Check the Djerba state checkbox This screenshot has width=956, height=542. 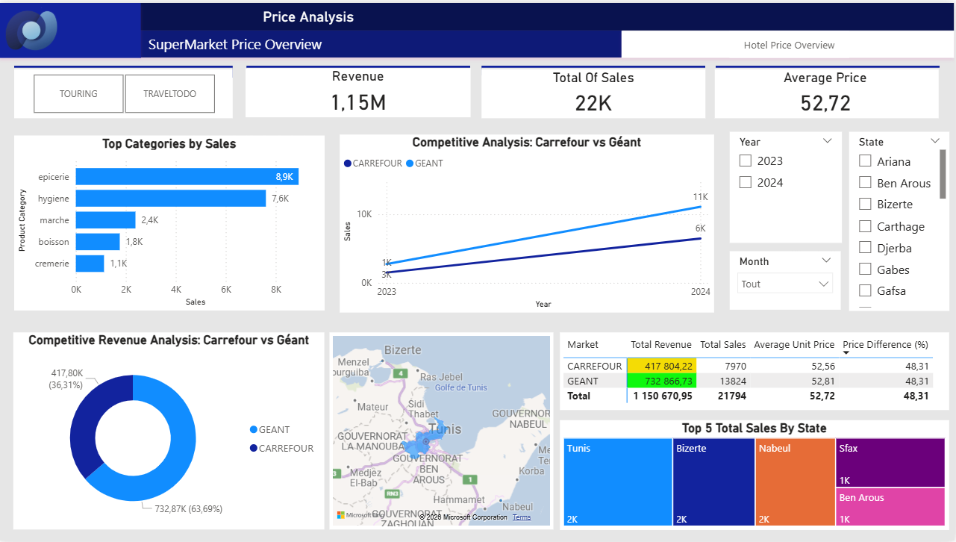[865, 248]
